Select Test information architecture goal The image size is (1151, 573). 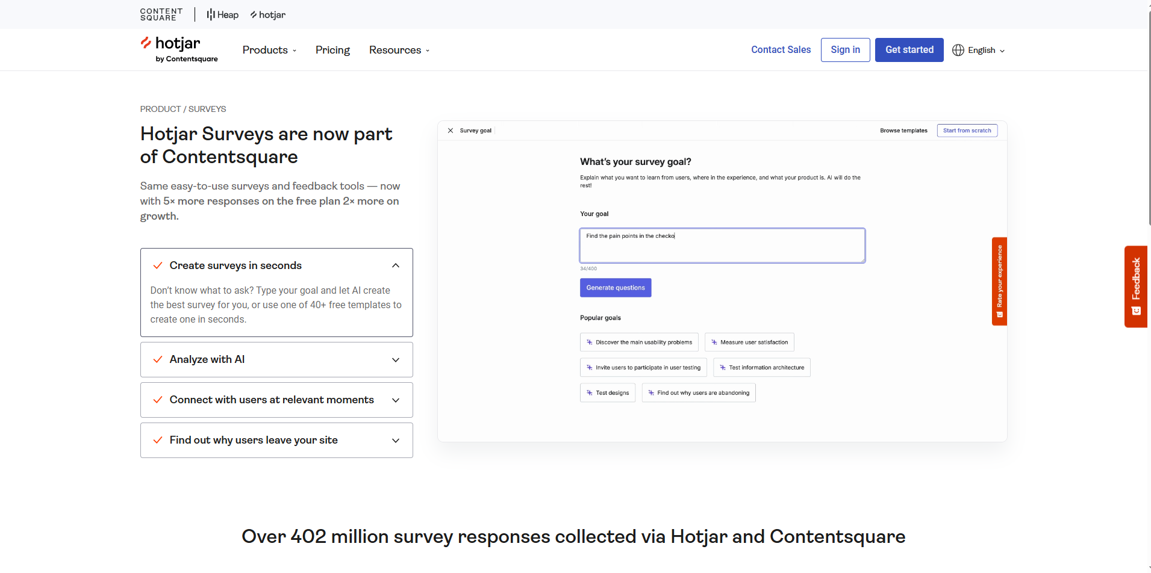click(x=762, y=368)
